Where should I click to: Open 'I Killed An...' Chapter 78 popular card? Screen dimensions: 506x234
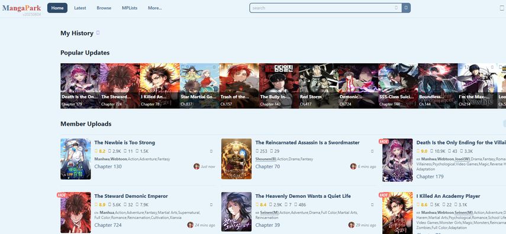tap(160, 86)
